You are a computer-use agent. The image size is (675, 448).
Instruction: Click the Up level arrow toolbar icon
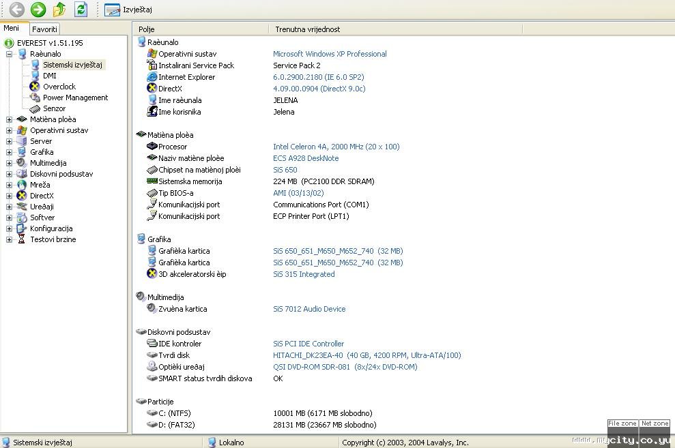click(x=59, y=10)
